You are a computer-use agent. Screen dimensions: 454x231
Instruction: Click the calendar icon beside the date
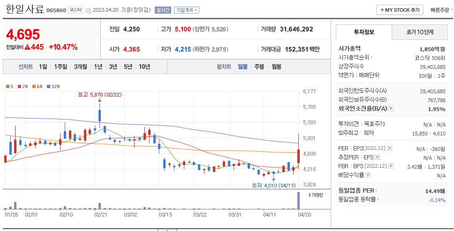89,10
